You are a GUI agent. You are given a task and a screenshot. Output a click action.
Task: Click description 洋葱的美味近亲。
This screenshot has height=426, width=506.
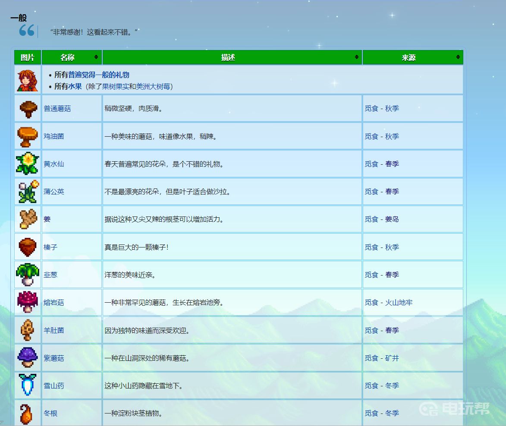(130, 275)
